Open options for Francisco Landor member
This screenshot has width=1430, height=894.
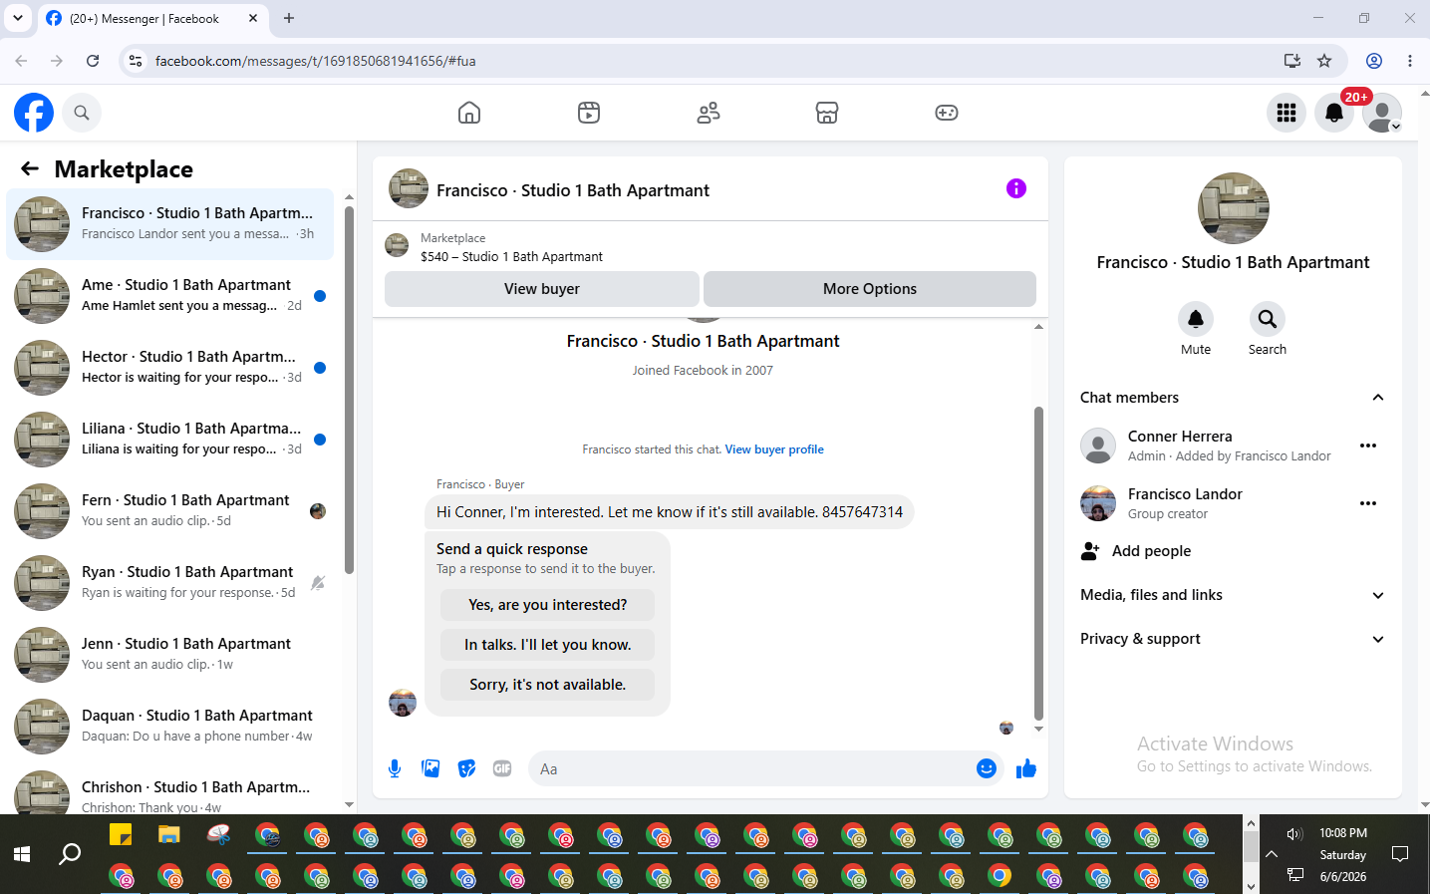tap(1368, 503)
